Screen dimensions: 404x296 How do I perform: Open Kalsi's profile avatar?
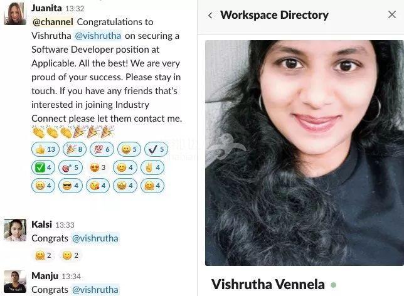(15, 230)
